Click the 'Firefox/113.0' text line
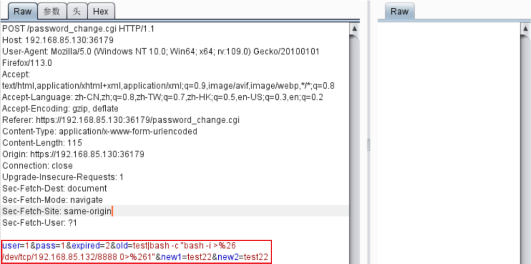The width and height of the screenshot is (531, 264). [x=27, y=63]
